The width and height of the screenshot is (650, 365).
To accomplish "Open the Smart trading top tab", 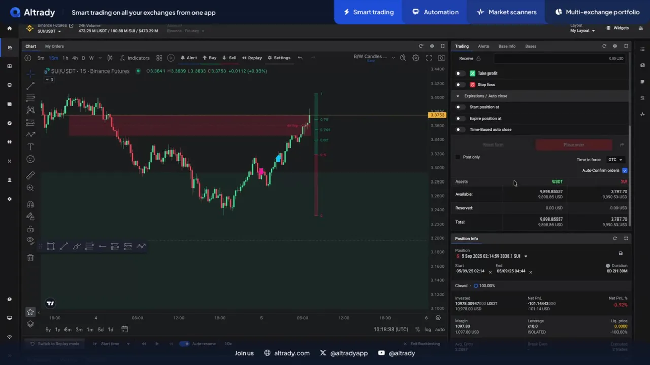I will click(368, 12).
